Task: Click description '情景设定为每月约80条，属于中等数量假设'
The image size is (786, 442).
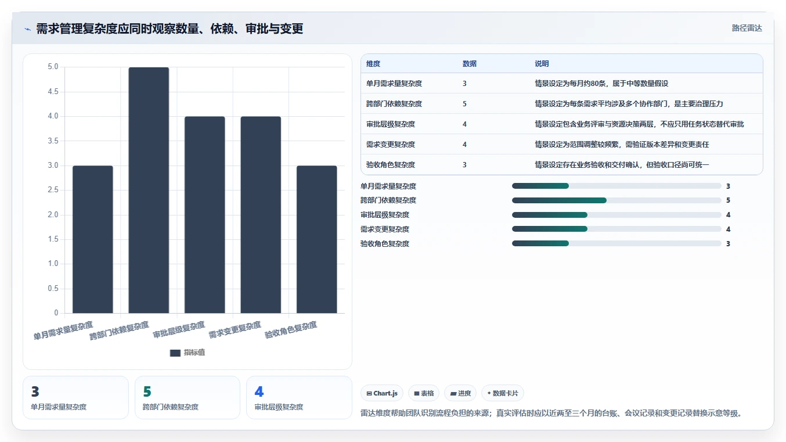Action: [601, 84]
